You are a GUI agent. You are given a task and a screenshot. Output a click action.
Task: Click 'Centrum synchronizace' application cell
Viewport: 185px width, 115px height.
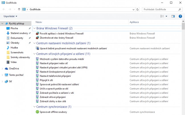point(142,112)
